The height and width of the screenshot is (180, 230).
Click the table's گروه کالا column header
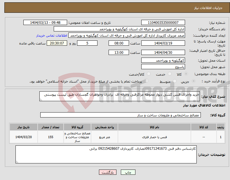[77, 127]
